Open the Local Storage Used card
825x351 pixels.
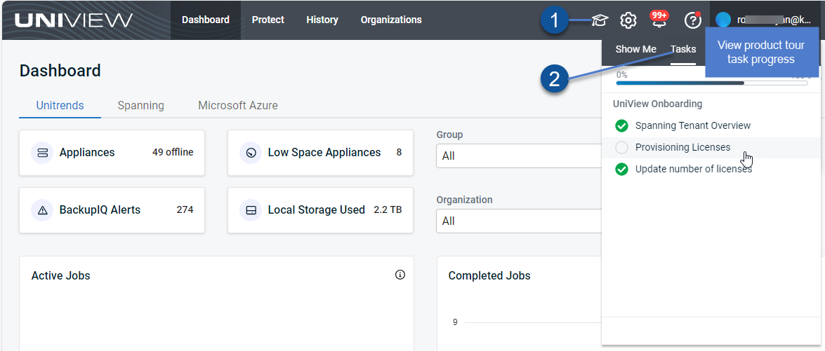(320, 210)
